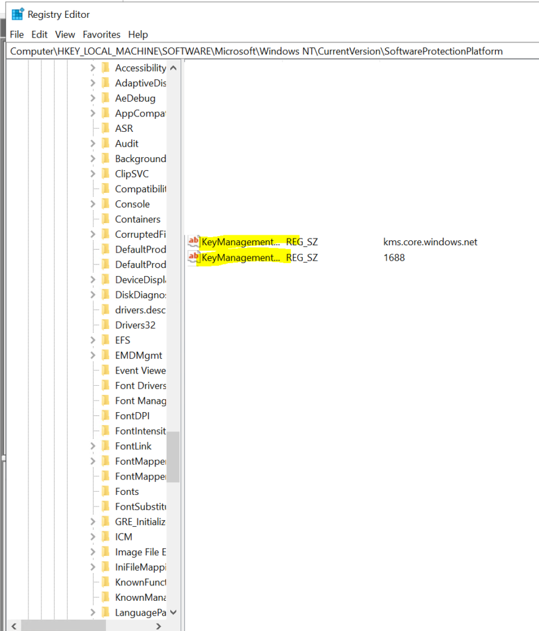Select the KeyManagement value with data 1688

click(x=241, y=258)
